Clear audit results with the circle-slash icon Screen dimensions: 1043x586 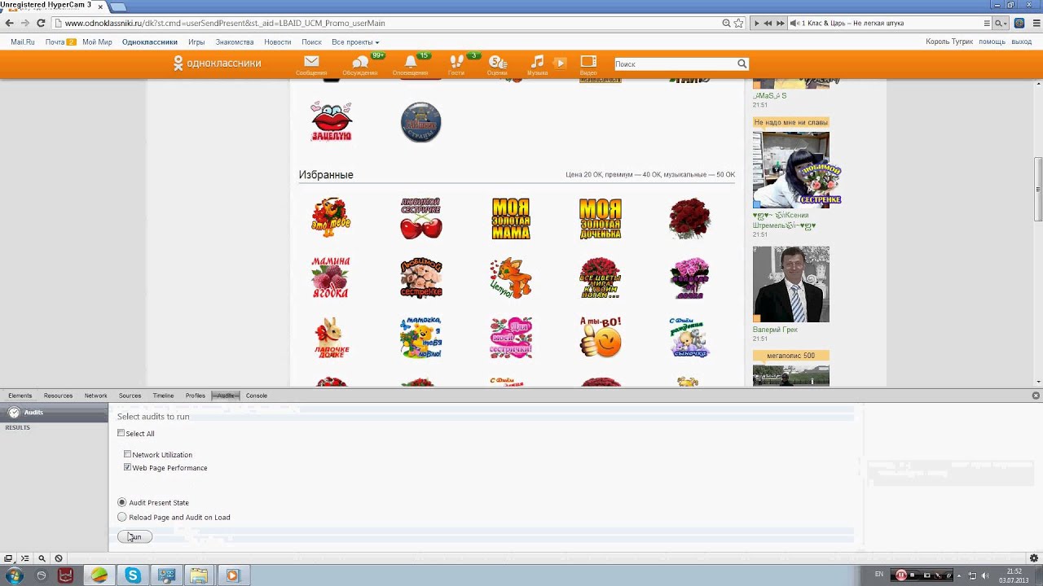pyautogui.click(x=59, y=558)
